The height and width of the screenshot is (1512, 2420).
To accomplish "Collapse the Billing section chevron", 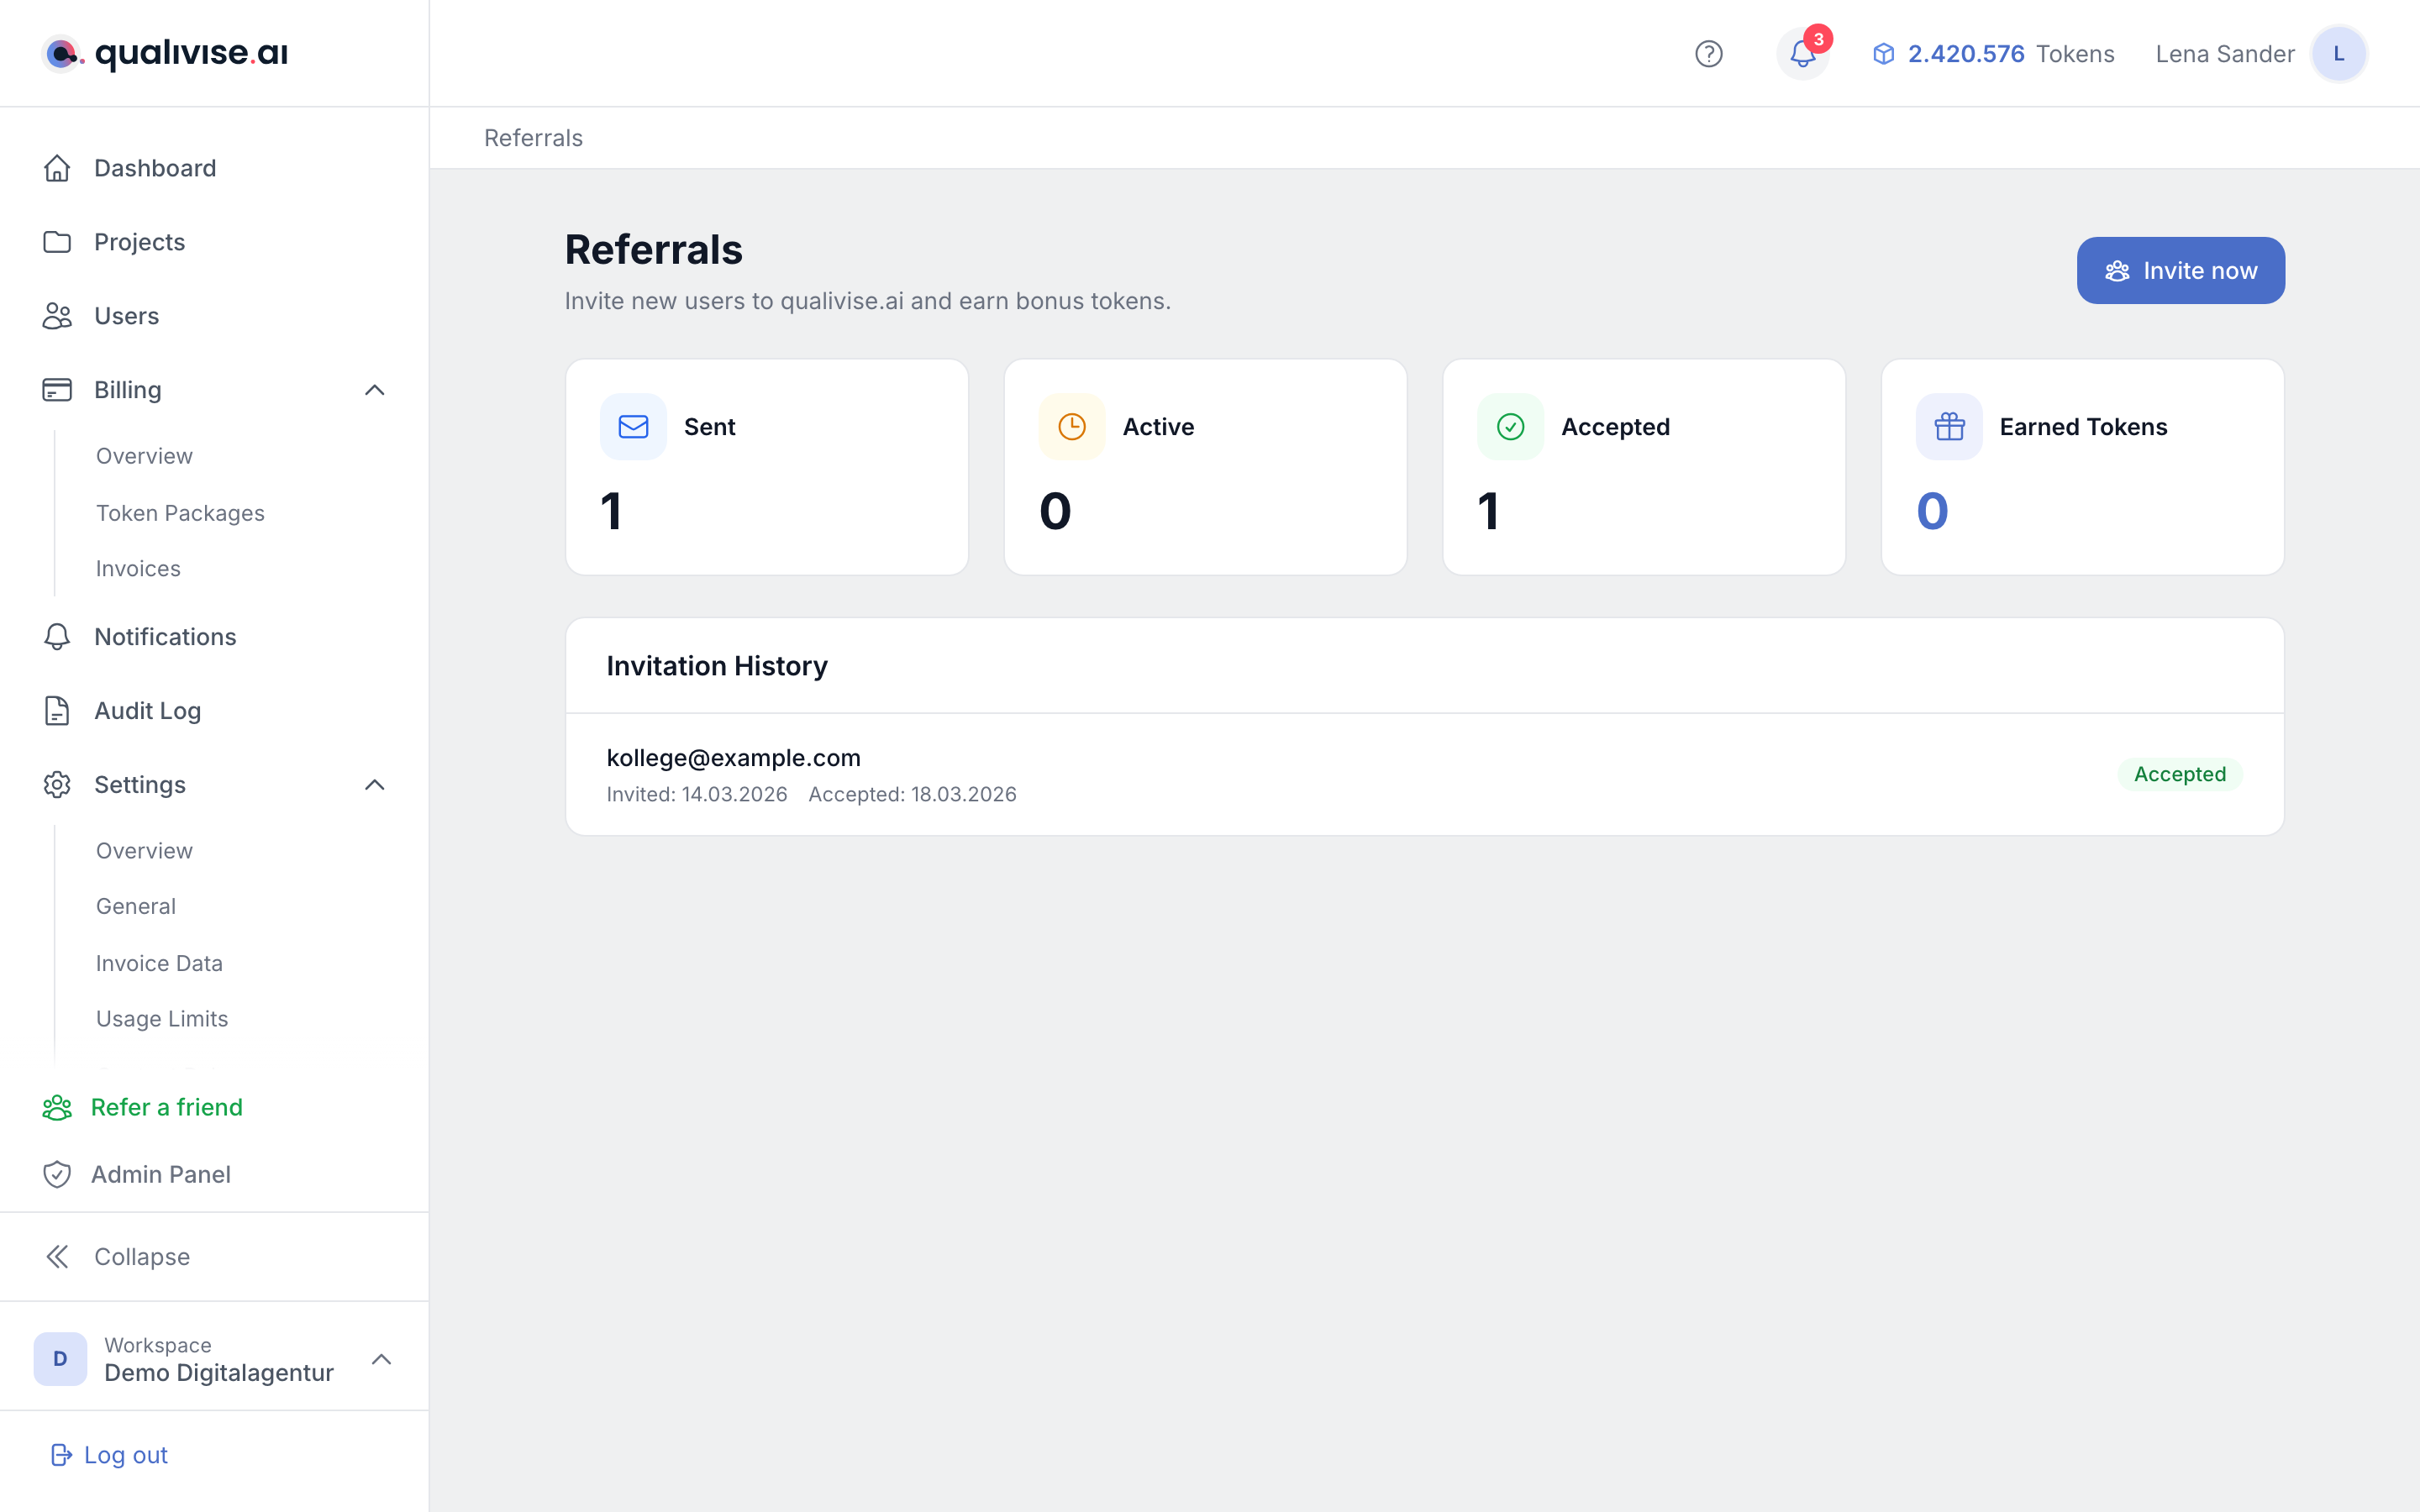I will pos(375,390).
